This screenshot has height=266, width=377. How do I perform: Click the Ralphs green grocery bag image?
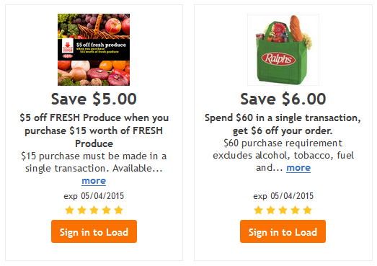283,50
